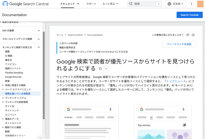Click microphone icon in AI Mode illustration

[110, 109]
